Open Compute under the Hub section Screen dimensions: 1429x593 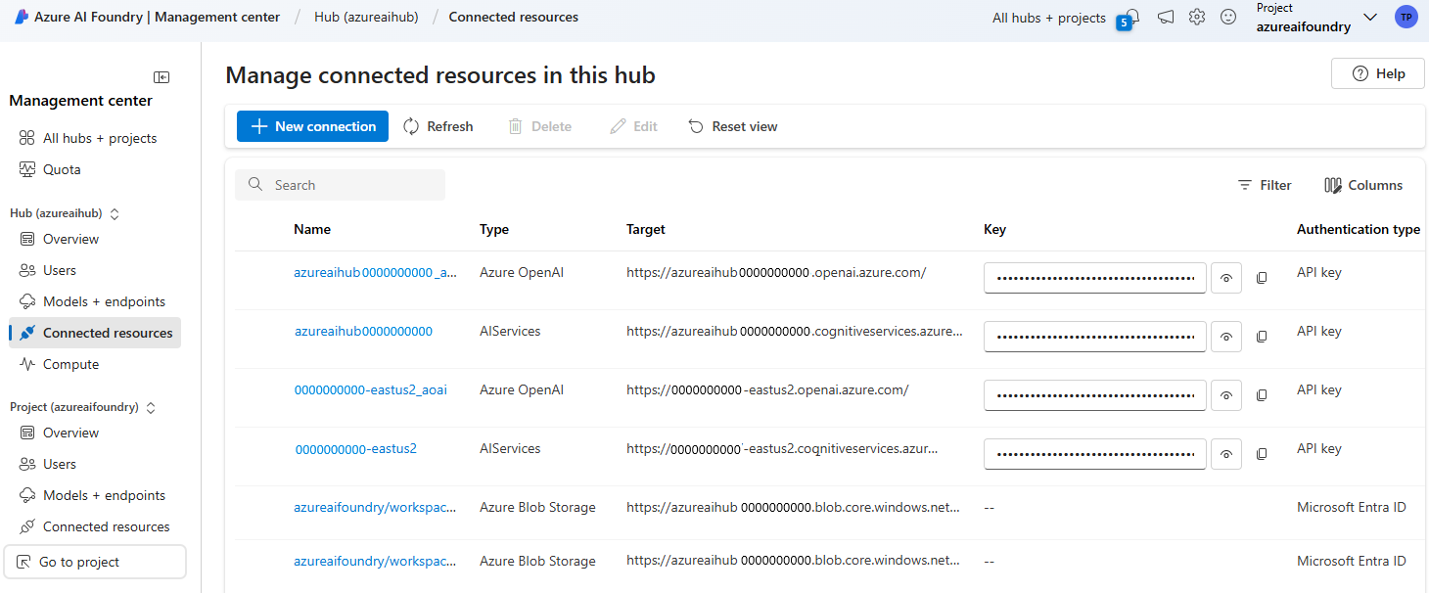[70, 364]
